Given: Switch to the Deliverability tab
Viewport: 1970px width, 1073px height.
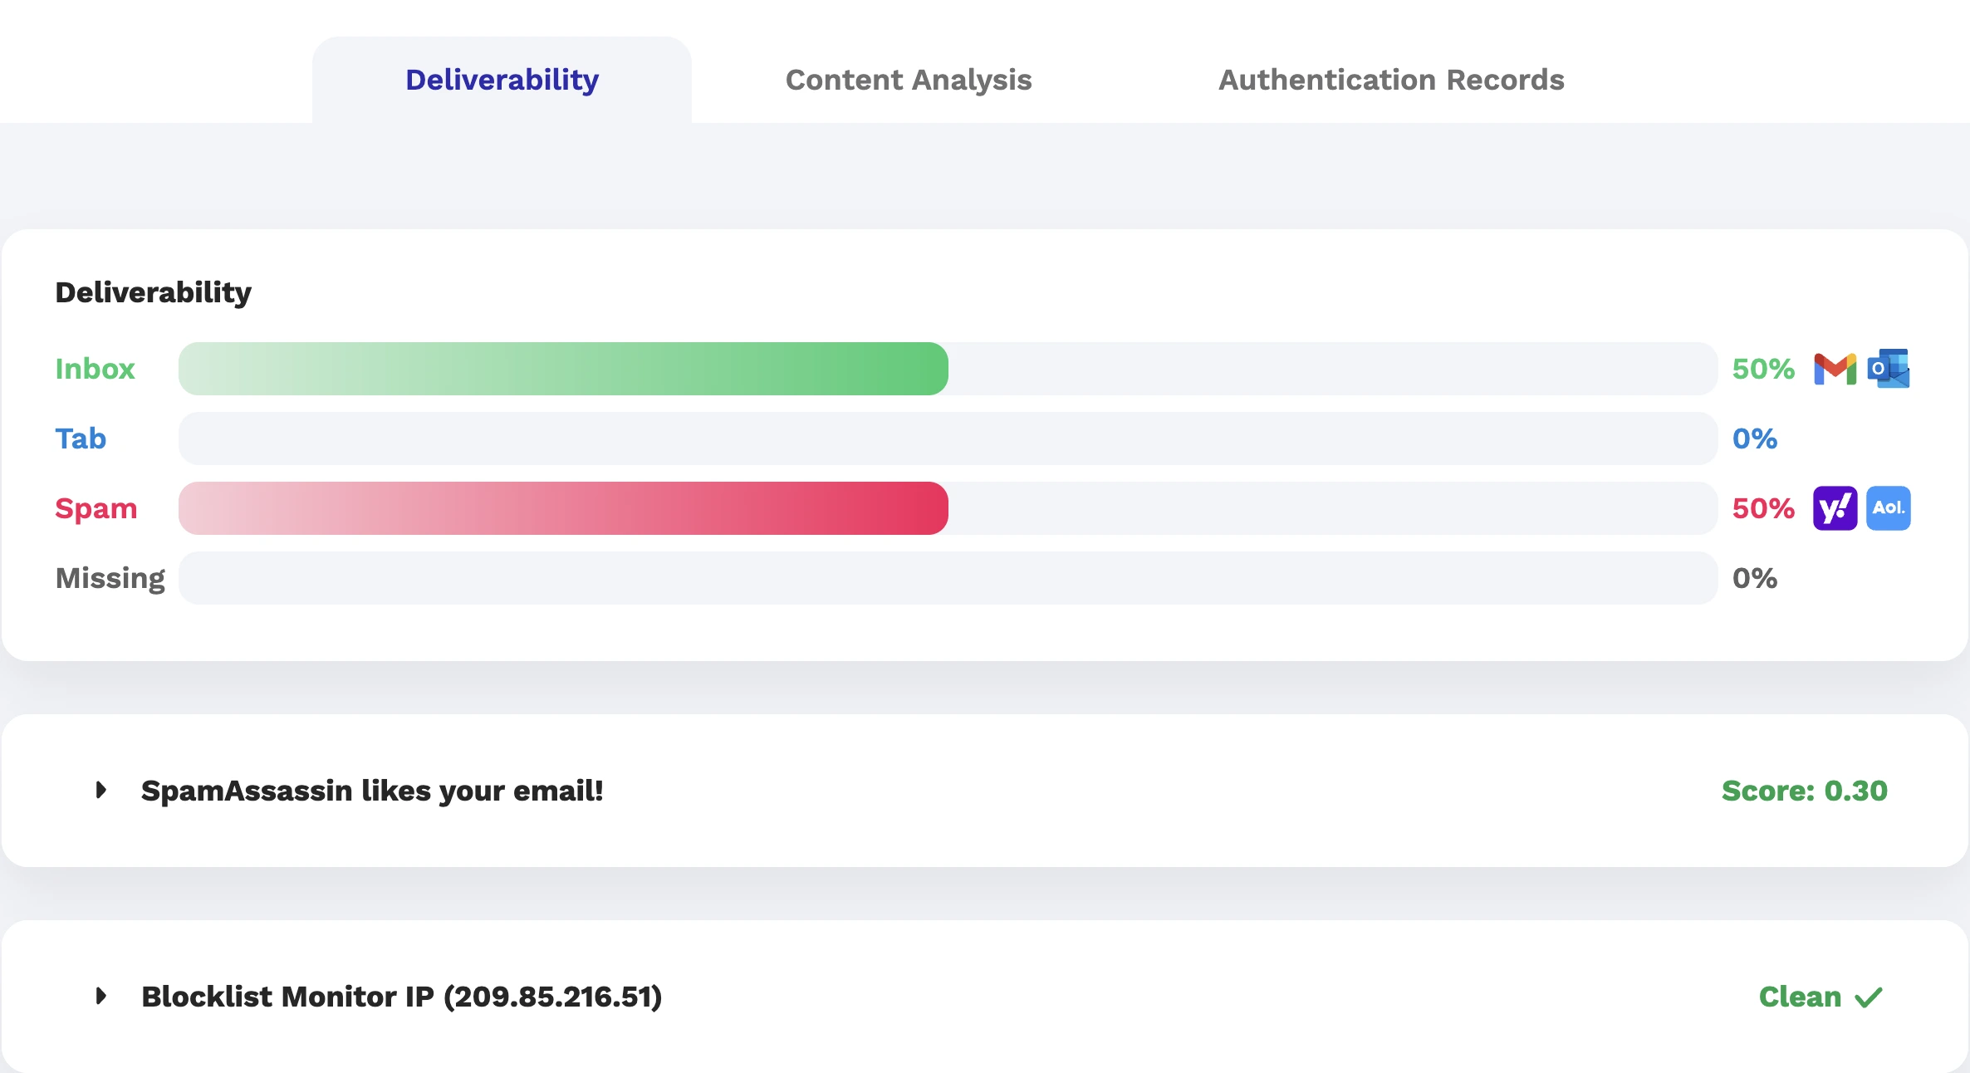Looking at the screenshot, I should click(502, 80).
